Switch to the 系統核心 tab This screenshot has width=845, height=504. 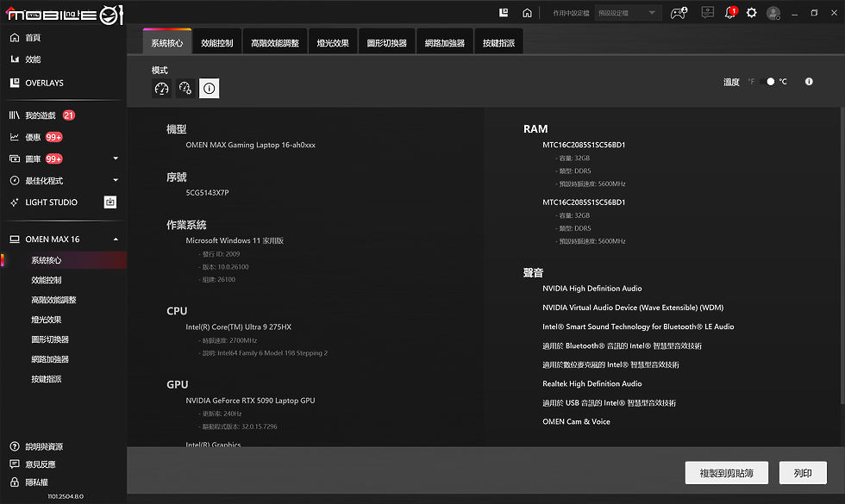[167, 42]
